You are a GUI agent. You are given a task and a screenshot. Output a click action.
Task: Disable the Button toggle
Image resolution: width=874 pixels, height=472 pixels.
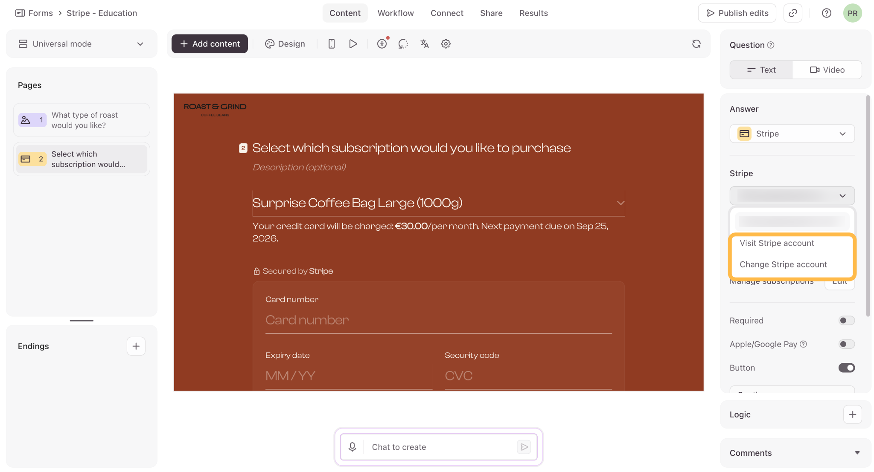click(847, 368)
